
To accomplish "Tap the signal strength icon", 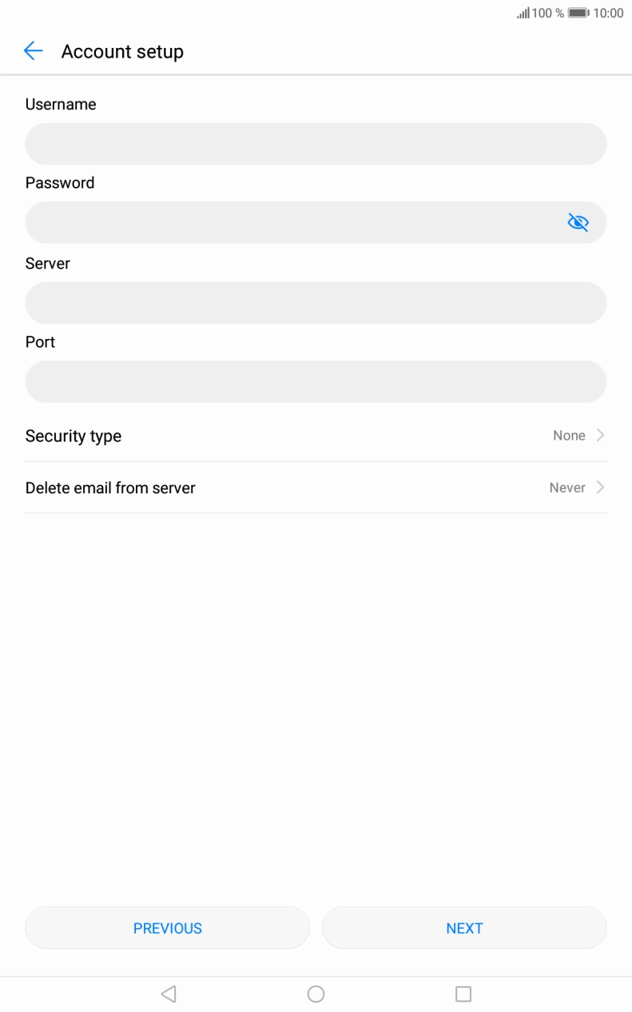I will (523, 13).
